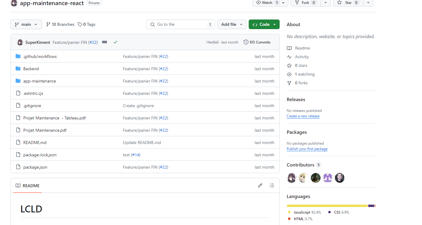The height and width of the screenshot is (225, 422).
Task: Click the stars icon in About section
Action: (x=289, y=65)
